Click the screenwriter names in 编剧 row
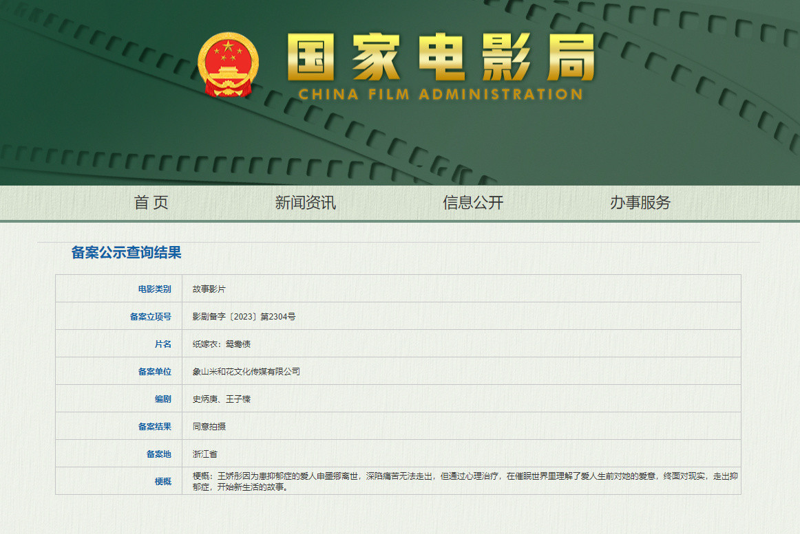The image size is (800, 534). coord(221,399)
